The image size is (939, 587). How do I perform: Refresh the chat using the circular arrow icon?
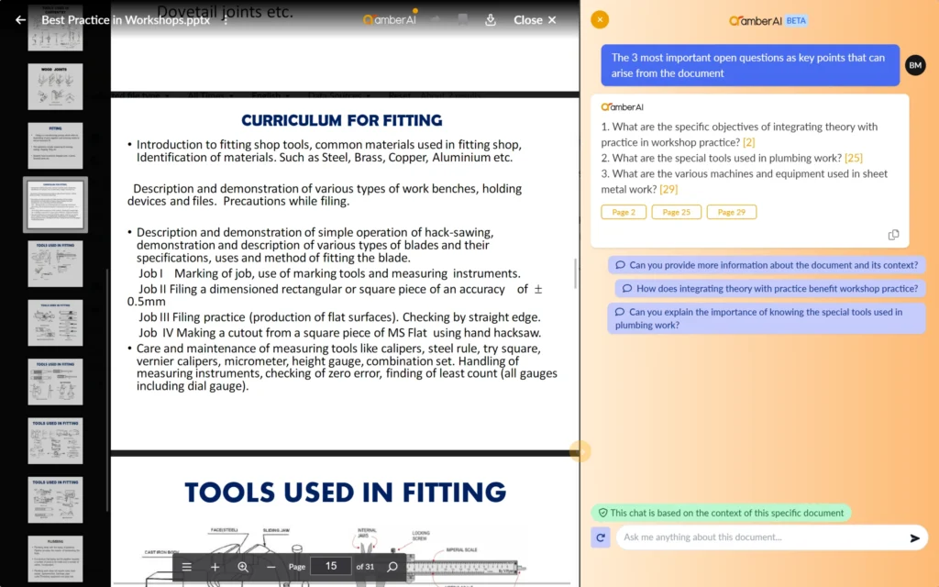pos(601,537)
